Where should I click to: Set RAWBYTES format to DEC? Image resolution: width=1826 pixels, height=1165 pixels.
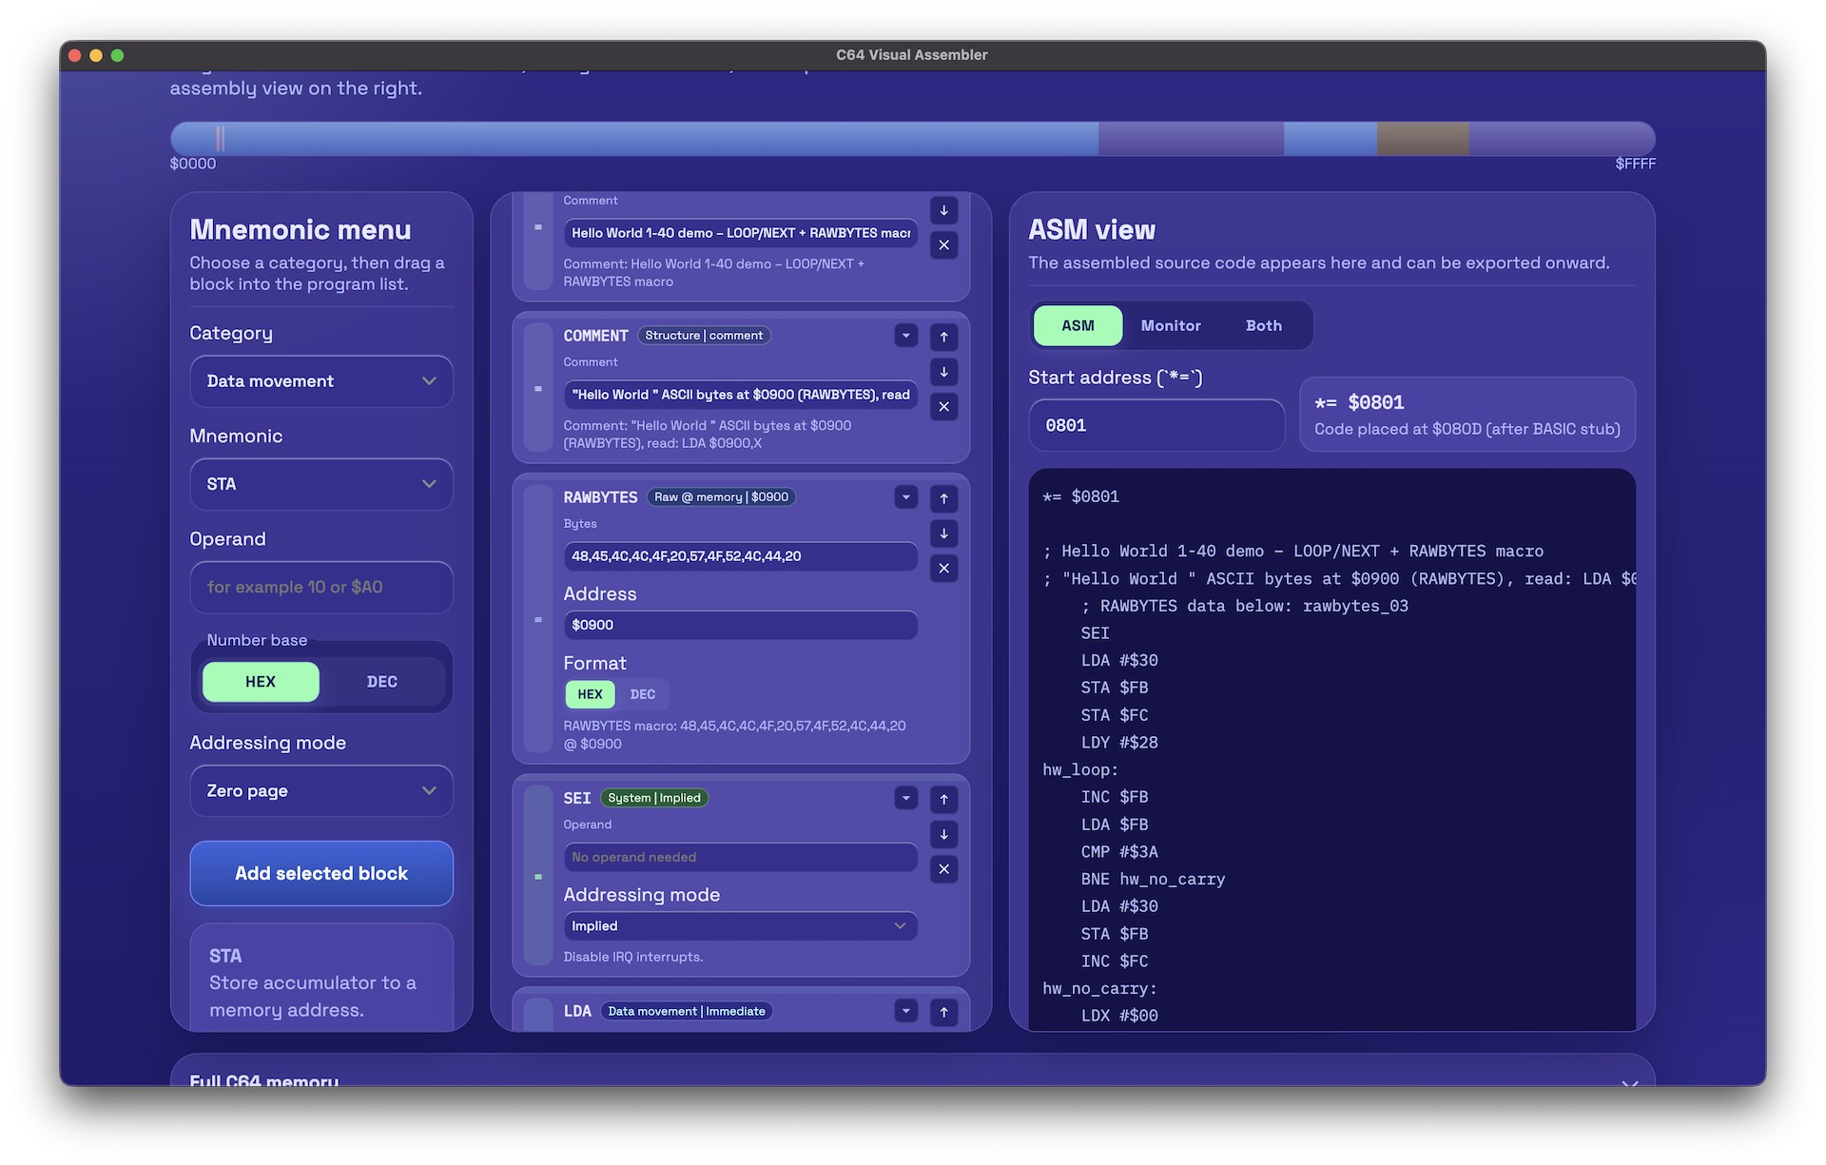[643, 694]
